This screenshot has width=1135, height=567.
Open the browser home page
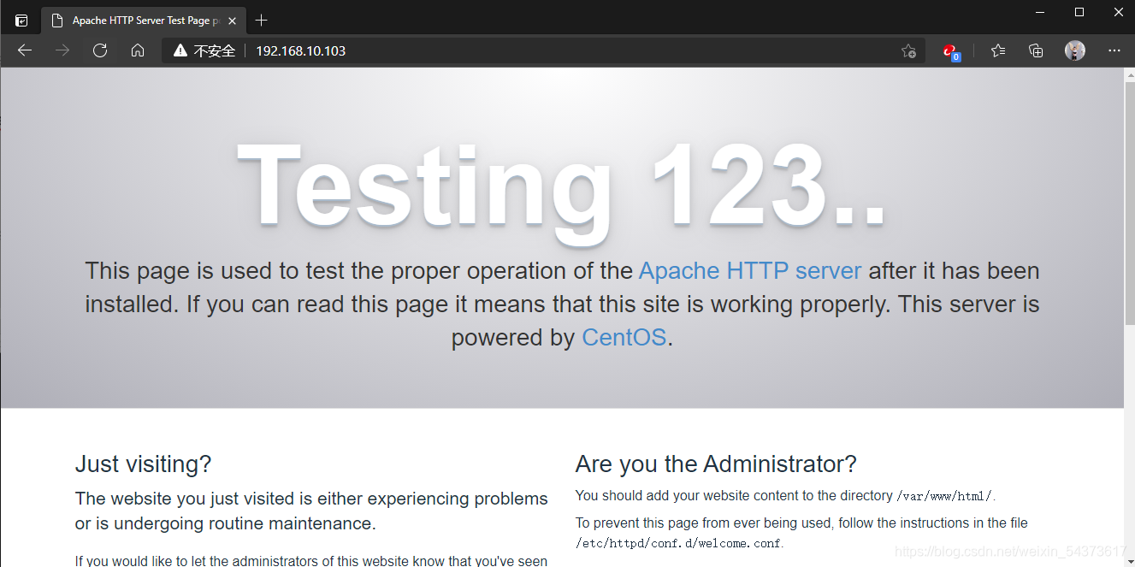[x=138, y=50]
